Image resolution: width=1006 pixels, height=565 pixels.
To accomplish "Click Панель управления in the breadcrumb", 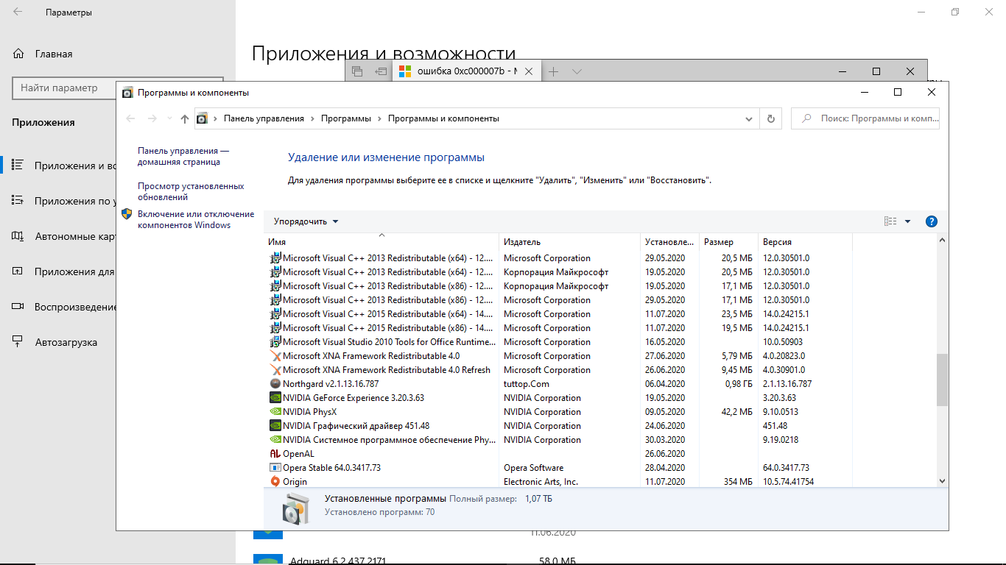I will tap(264, 118).
